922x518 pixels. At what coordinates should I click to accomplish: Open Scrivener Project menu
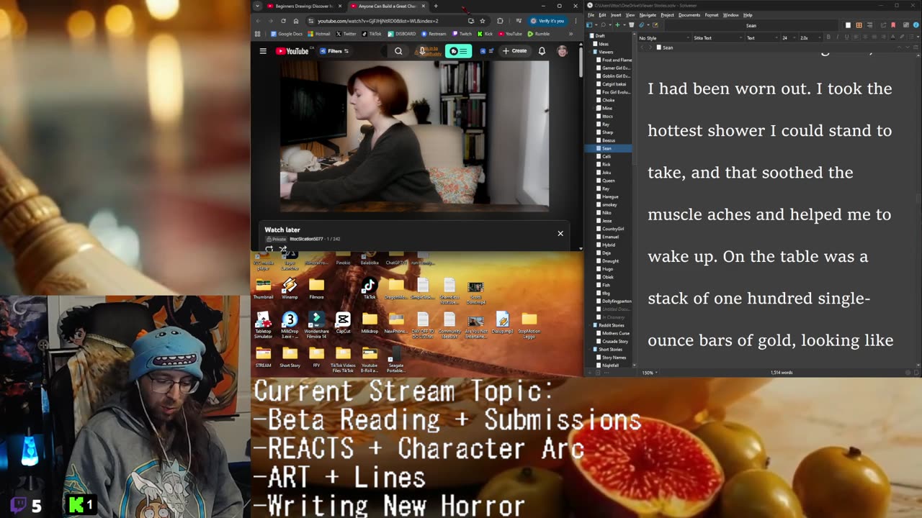pos(668,15)
